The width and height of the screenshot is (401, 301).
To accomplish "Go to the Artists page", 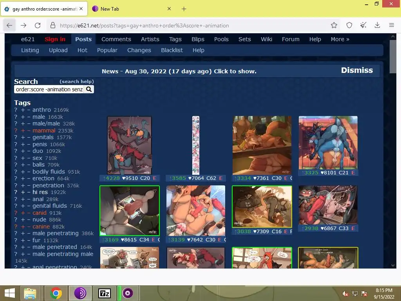I will pos(150,39).
